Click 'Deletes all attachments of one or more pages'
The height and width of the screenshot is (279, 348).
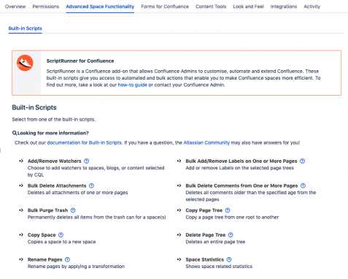point(77,193)
